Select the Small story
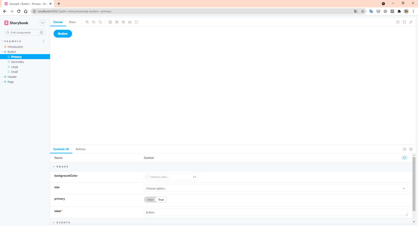The image size is (418, 226). click(14, 72)
